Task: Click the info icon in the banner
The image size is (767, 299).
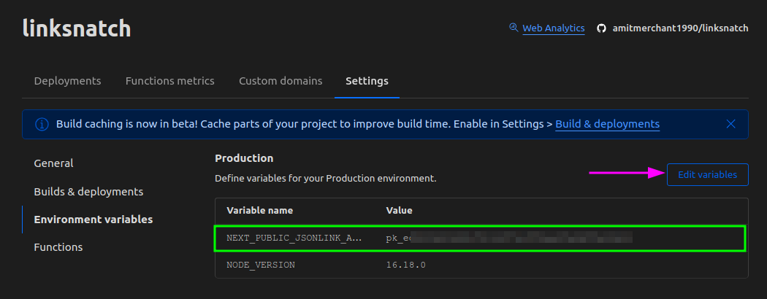Action: tap(42, 124)
